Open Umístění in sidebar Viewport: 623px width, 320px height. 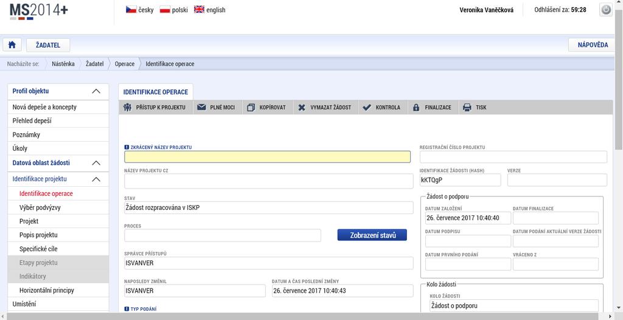click(x=58, y=304)
